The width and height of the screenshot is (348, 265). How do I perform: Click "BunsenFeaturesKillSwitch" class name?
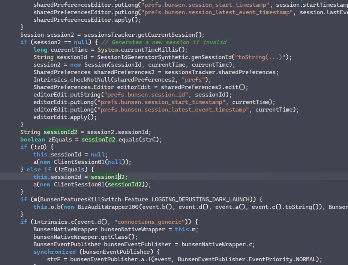click(80, 199)
